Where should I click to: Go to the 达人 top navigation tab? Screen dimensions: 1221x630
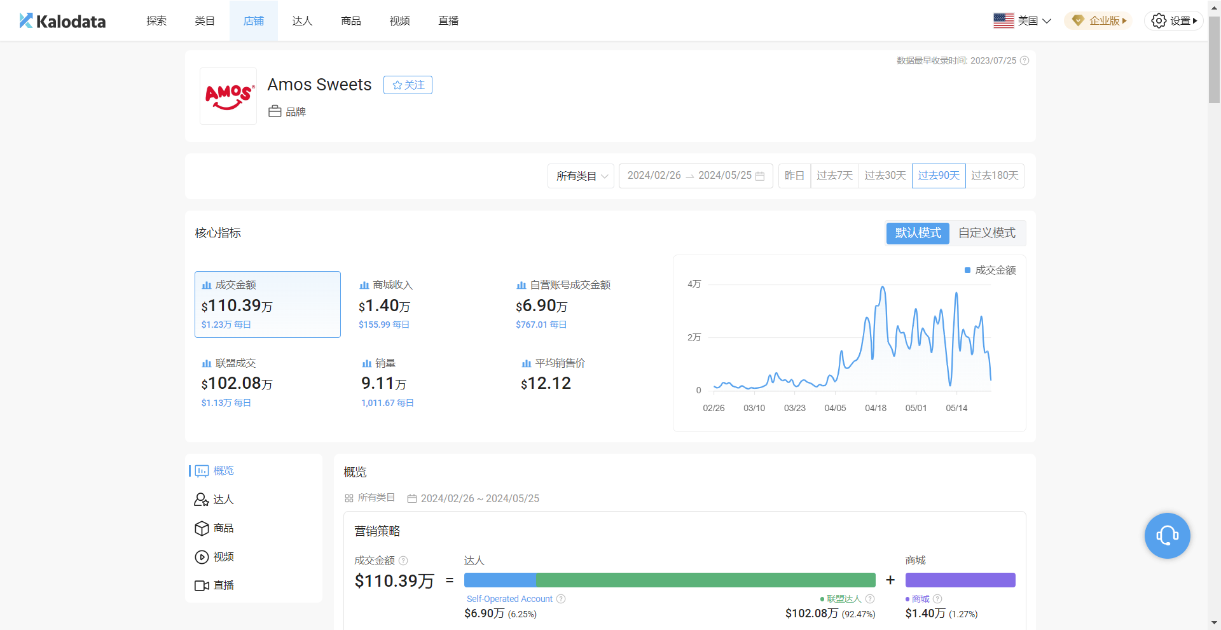point(302,21)
